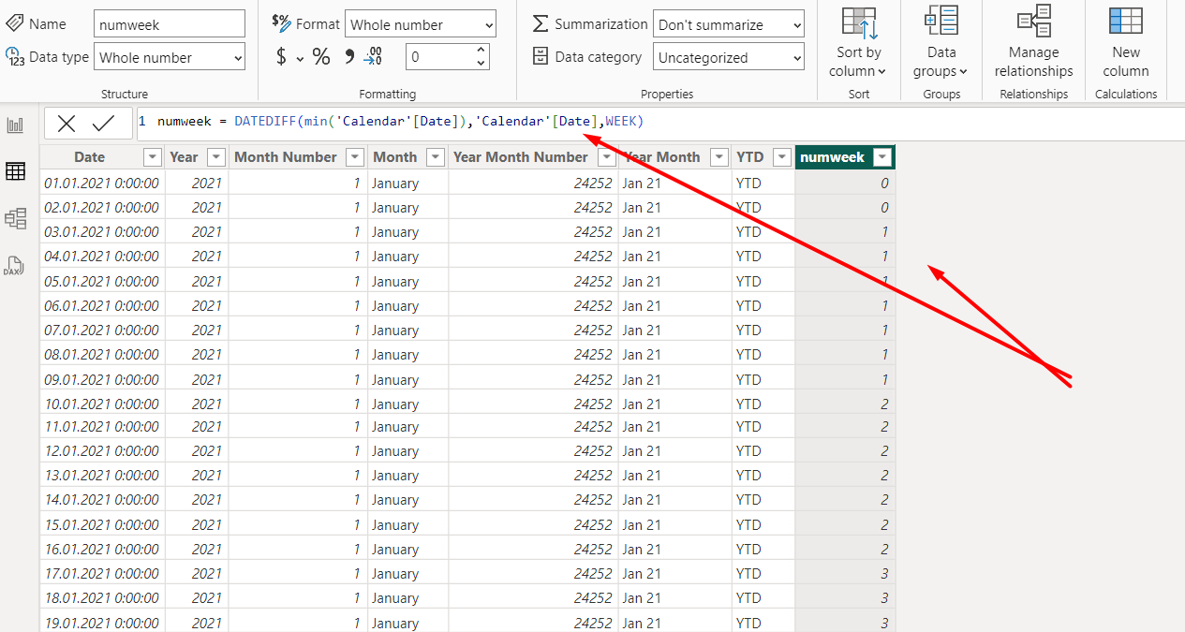Open the Format Whole number dropdown
The height and width of the screenshot is (632, 1185).
421,24
